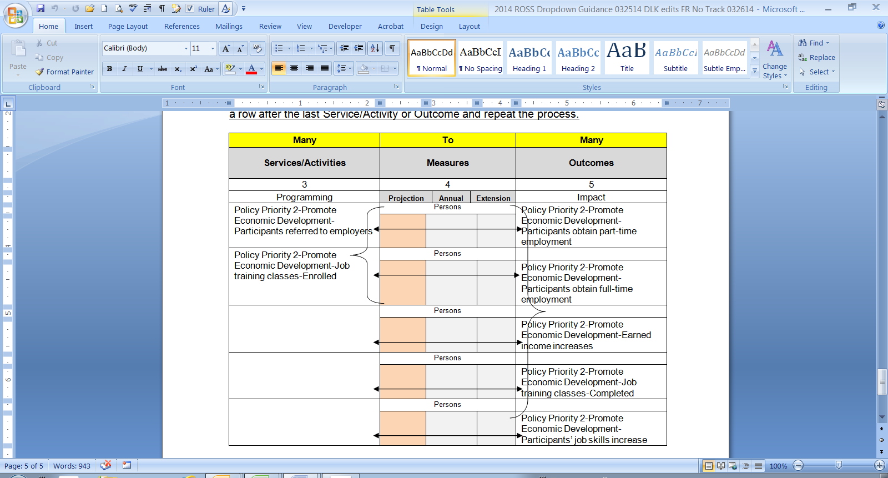
Task: Toggle underline formatting
Action: point(140,69)
